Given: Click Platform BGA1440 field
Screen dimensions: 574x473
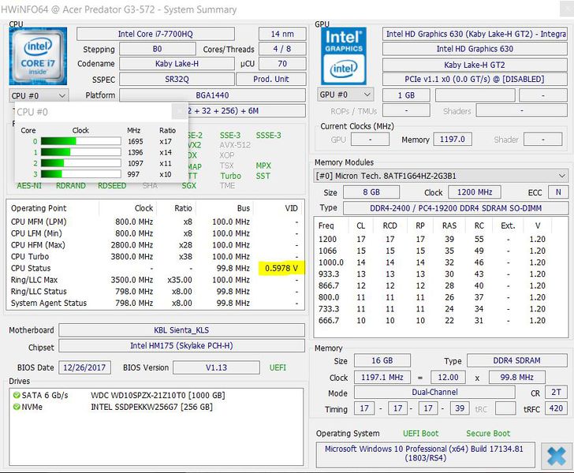Looking at the screenshot, I should pyautogui.click(x=212, y=95).
